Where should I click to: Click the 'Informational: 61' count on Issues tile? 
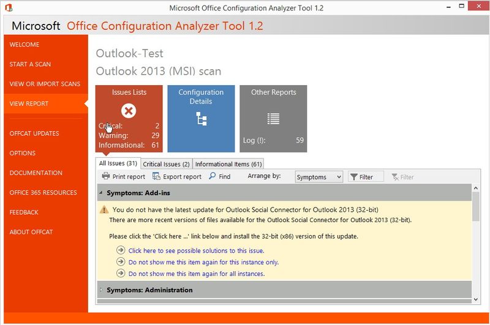129,145
